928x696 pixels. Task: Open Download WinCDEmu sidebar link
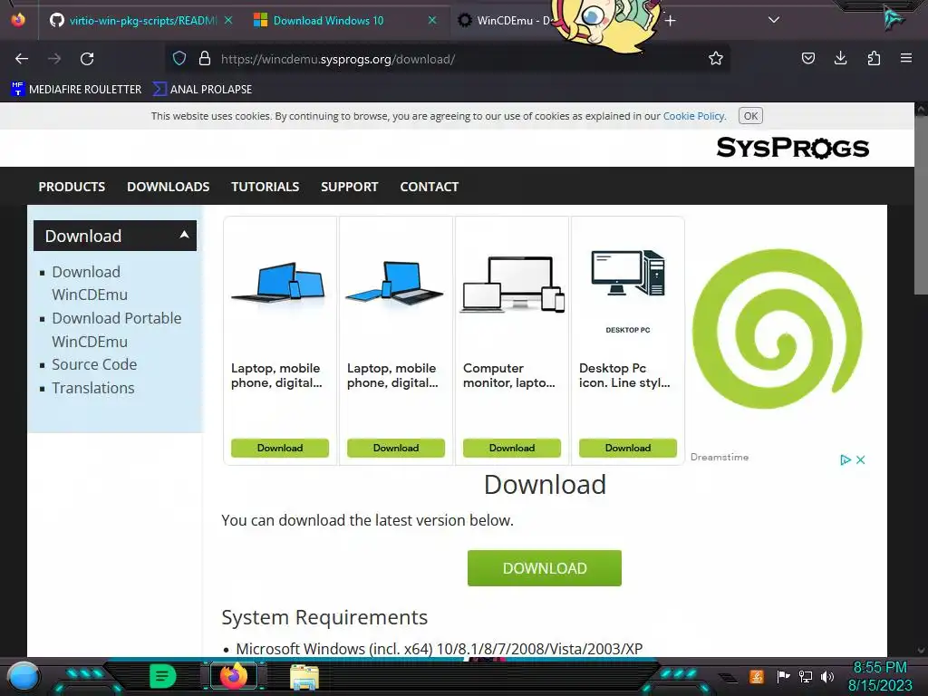coord(90,283)
